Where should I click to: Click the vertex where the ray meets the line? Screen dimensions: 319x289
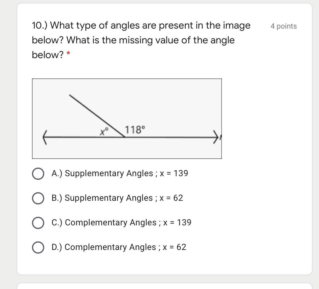pos(124,137)
